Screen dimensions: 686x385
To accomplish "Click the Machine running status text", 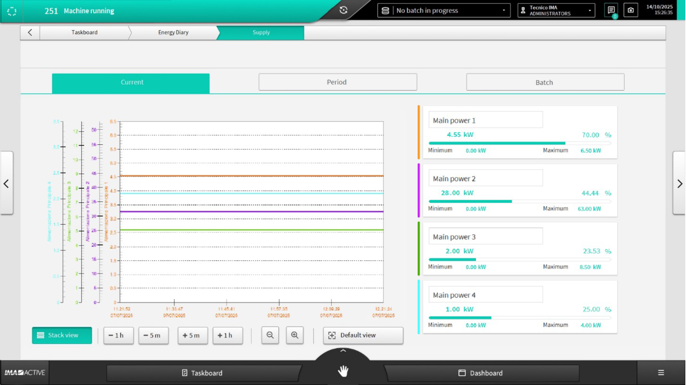I will click(89, 11).
